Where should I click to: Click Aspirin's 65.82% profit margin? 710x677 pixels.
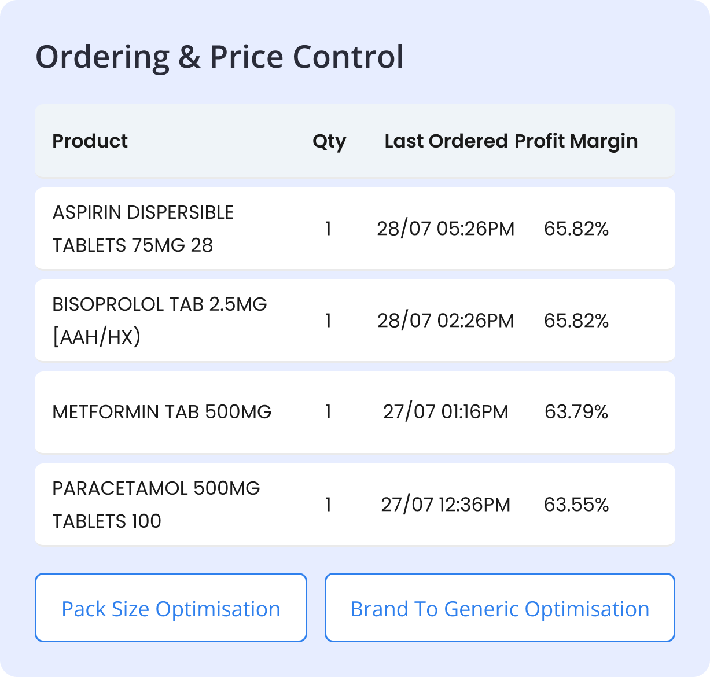576,229
